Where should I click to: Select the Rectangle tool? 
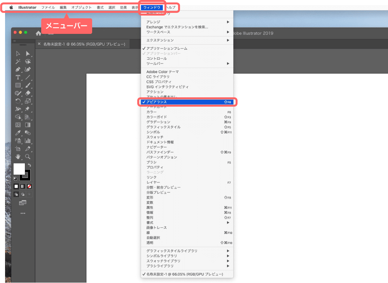(18, 85)
